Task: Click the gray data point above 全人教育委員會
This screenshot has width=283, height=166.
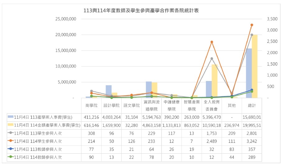Action: tap(212, 58)
